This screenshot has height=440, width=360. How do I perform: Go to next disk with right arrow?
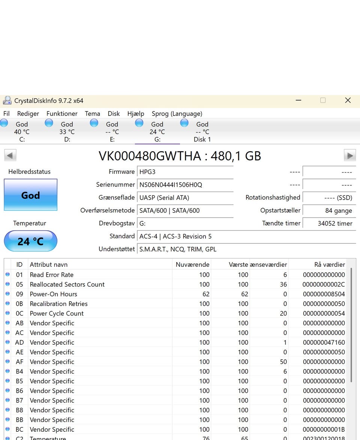[x=349, y=155]
